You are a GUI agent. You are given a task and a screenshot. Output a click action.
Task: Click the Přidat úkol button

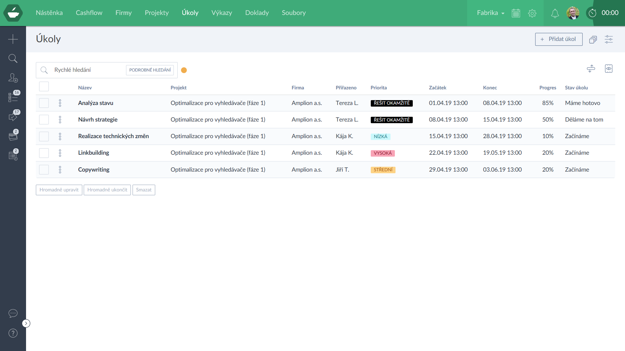[559, 39]
